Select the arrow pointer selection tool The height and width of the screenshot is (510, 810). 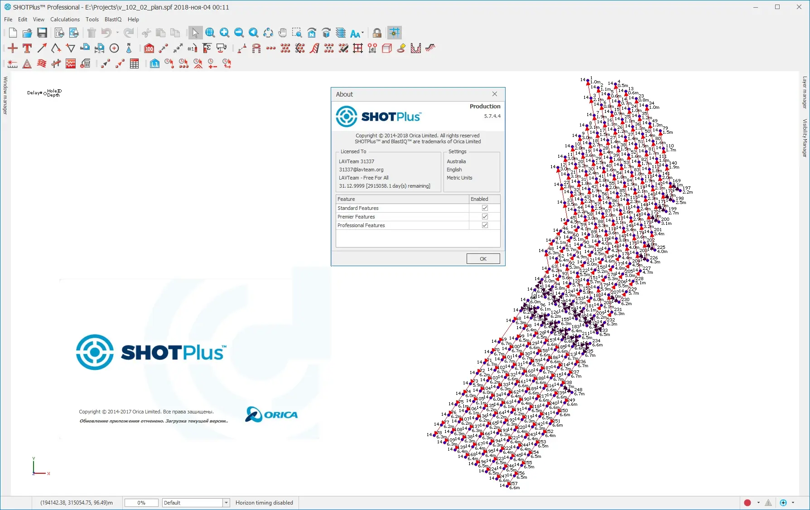(195, 33)
